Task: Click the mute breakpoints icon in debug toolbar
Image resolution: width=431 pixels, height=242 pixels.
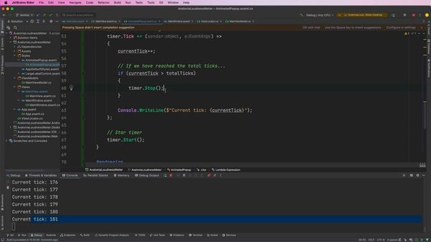Action: [215, 175]
